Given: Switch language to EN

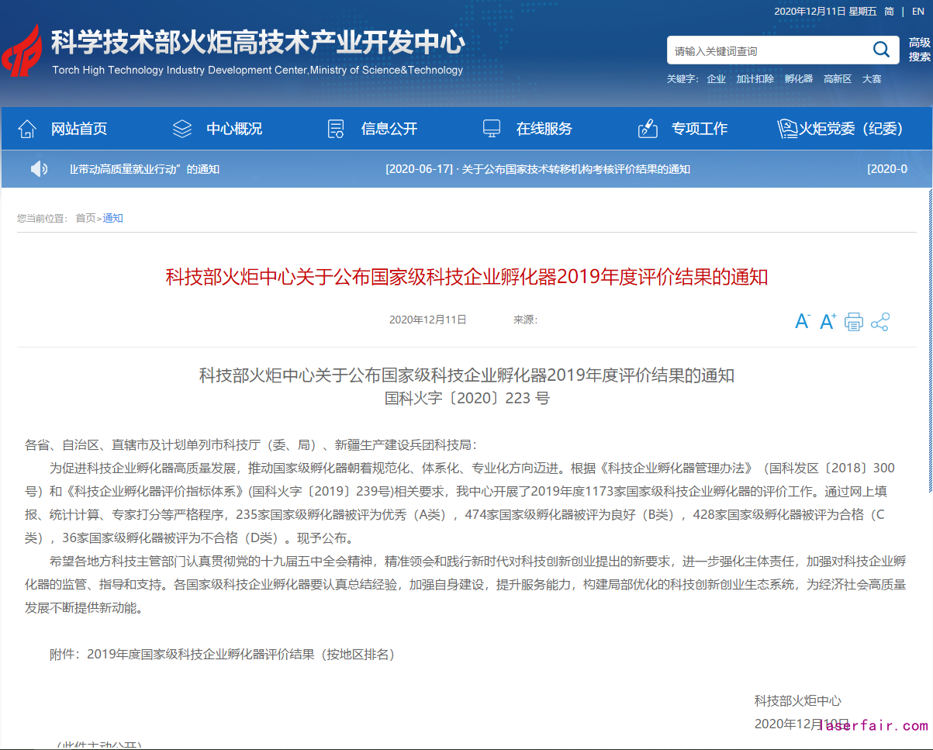Looking at the screenshot, I should coord(918,11).
